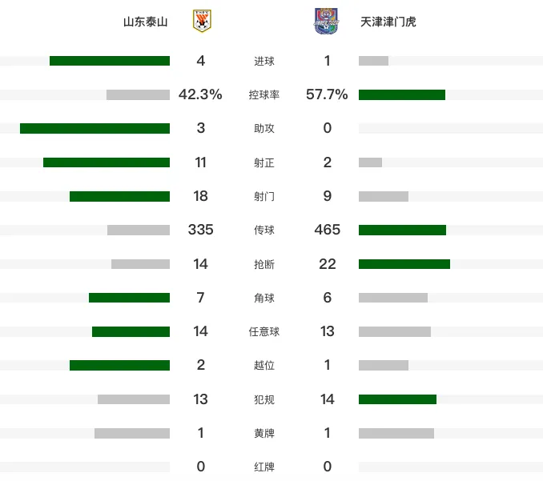Click the 335 passes value for Shandong
Screen dimensions: 543x481
click(200, 230)
